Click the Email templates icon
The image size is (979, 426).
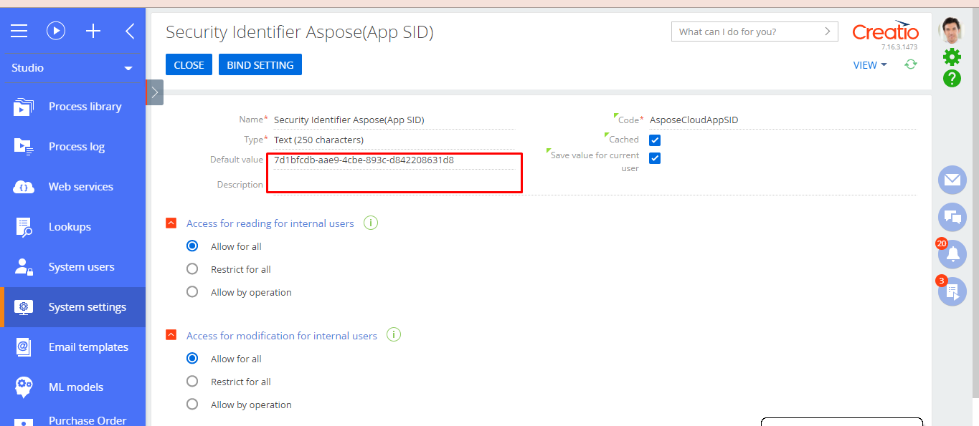coord(24,347)
